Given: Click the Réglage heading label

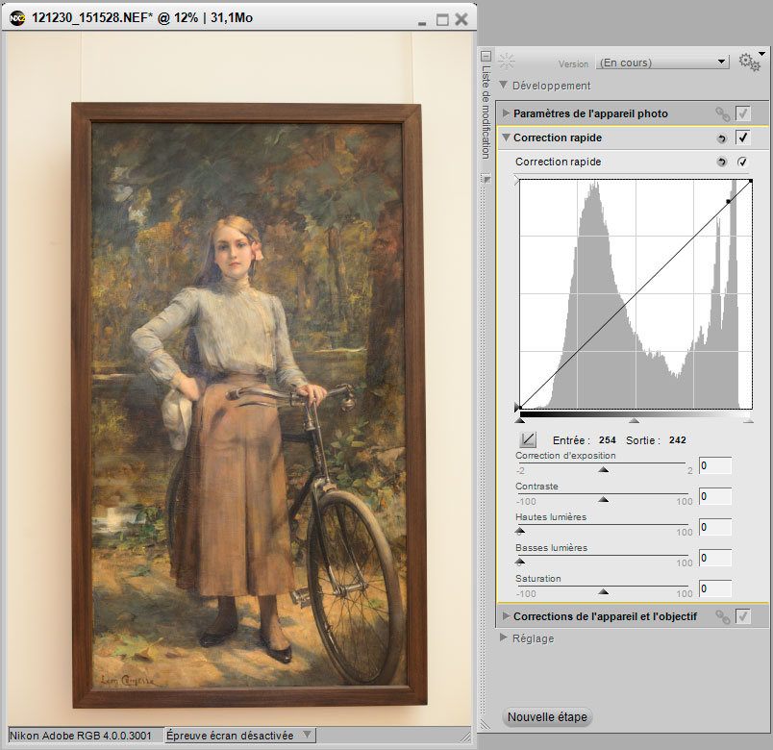Looking at the screenshot, I should tap(533, 638).
